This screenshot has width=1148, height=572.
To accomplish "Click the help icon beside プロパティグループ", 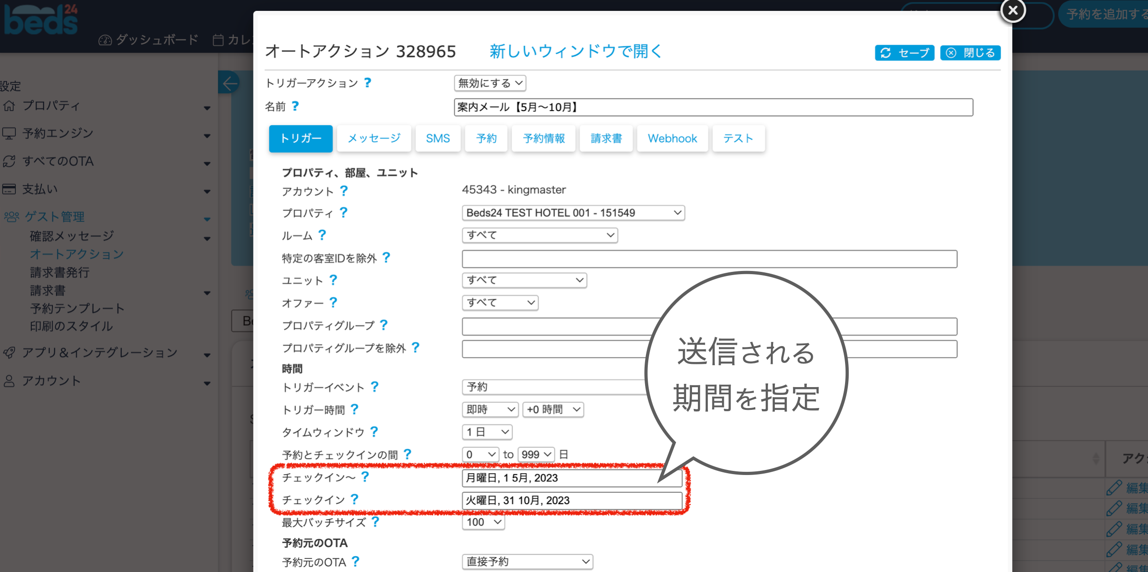I will tap(384, 325).
